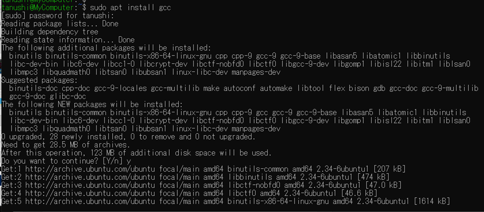The image size is (484, 212).
Task: Click the '[207 kB]' download size
Action: click(x=390, y=169)
